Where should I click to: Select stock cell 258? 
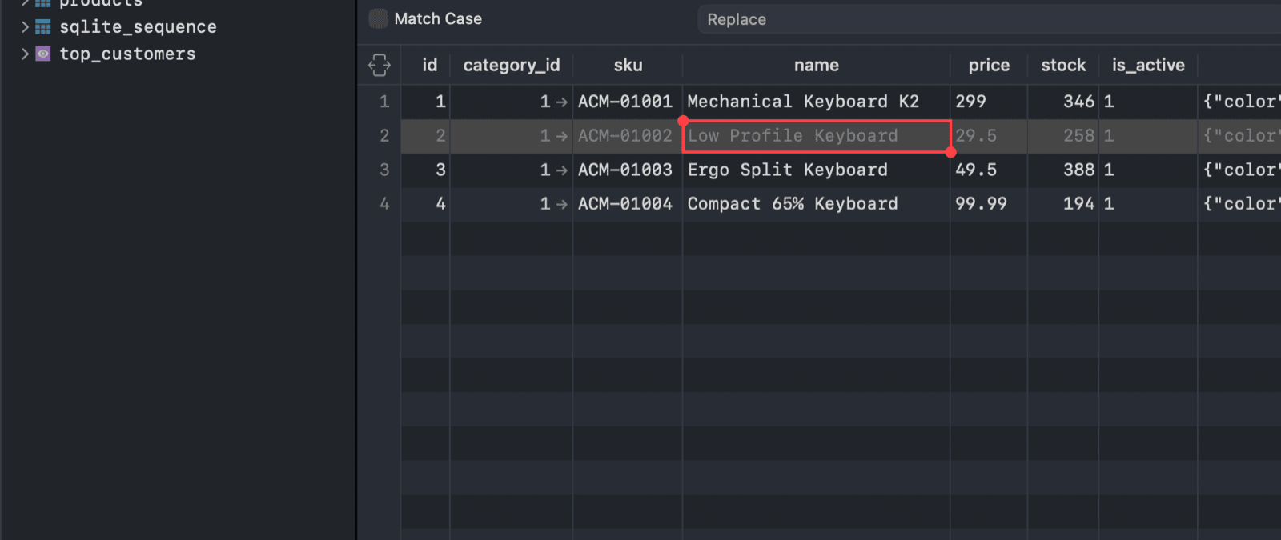click(1063, 136)
